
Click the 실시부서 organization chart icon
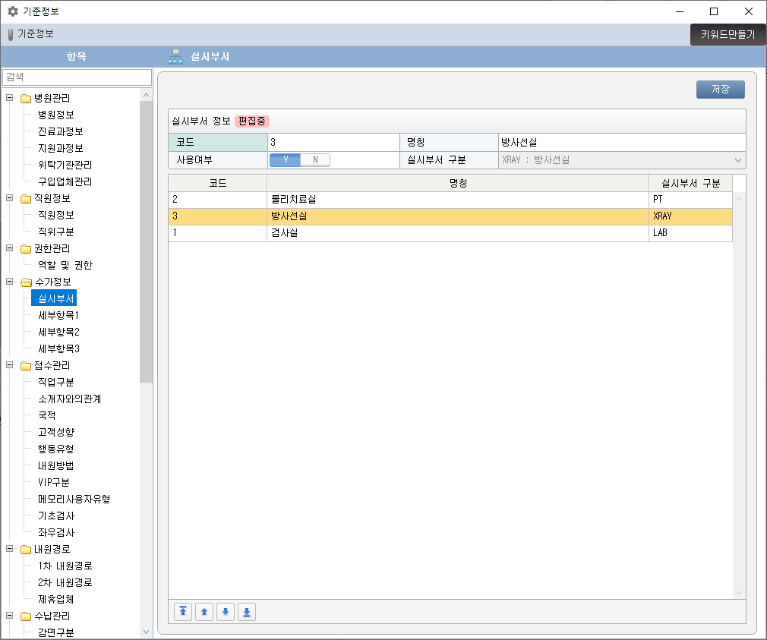176,57
